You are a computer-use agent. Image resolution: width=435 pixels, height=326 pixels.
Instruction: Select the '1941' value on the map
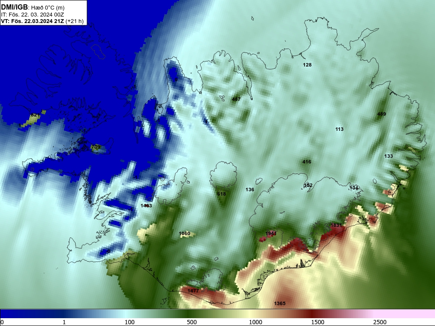click(271, 234)
